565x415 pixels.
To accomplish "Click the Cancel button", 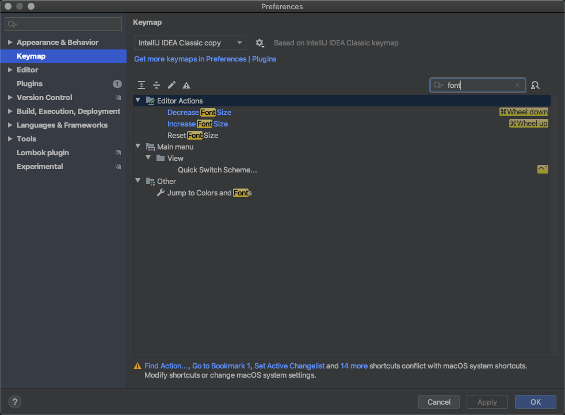I will pyautogui.click(x=439, y=402).
